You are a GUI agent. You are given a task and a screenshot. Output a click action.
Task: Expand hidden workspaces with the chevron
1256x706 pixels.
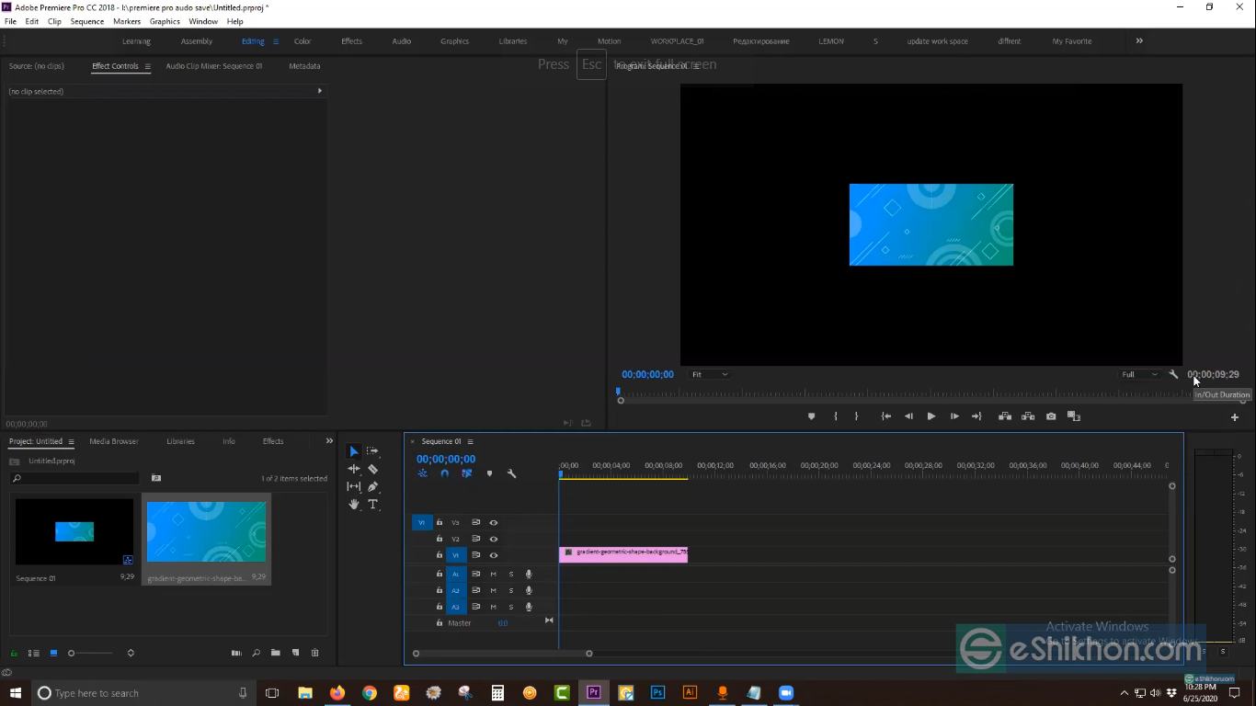coord(1139,40)
